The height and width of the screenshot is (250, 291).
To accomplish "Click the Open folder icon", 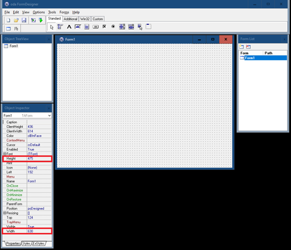I will (16, 20).
